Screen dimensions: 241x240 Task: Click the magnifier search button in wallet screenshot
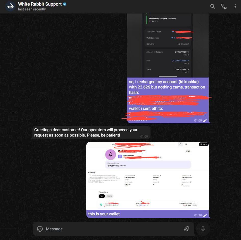[x=180, y=144]
